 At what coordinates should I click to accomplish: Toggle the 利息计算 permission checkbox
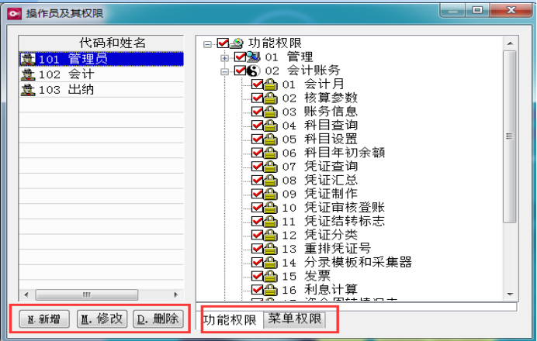(258, 290)
